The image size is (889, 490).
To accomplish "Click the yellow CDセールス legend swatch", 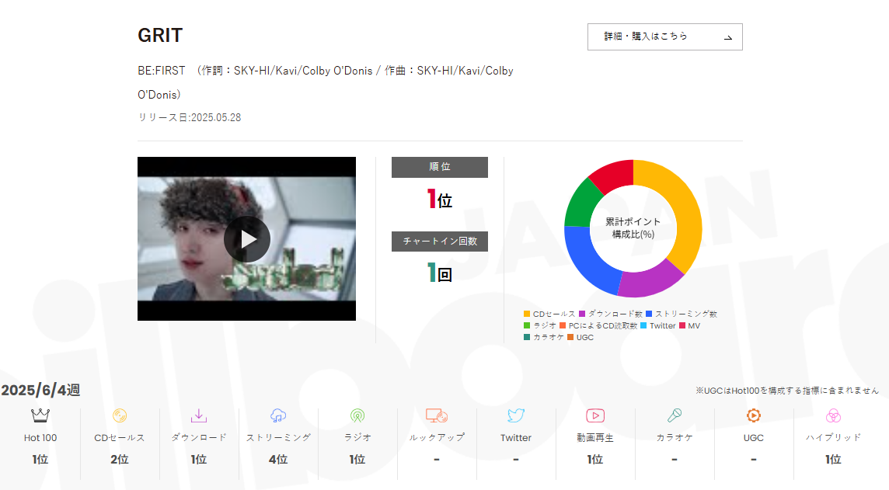I will click(x=527, y=314).
